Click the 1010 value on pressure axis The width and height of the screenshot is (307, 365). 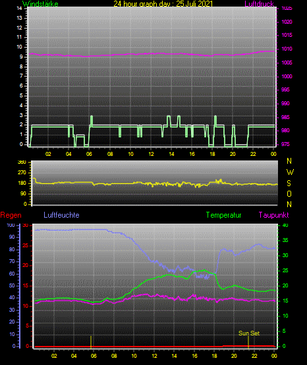[x=287, y=49]
